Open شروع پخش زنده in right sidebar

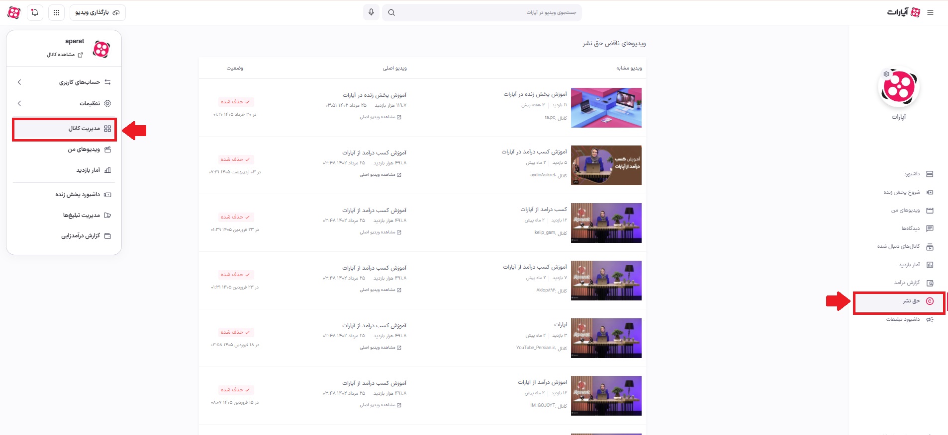pyautogui.click(x=908, y=192)
